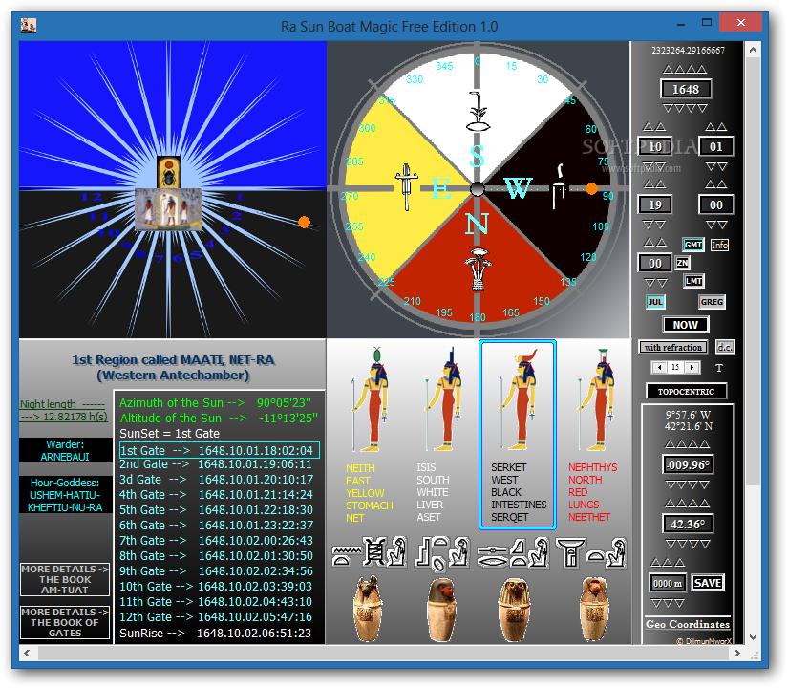Click the leftmost up triangle above longitude -009.96°
The height and width of the screenshot is (688, 788).
point(671,444)
